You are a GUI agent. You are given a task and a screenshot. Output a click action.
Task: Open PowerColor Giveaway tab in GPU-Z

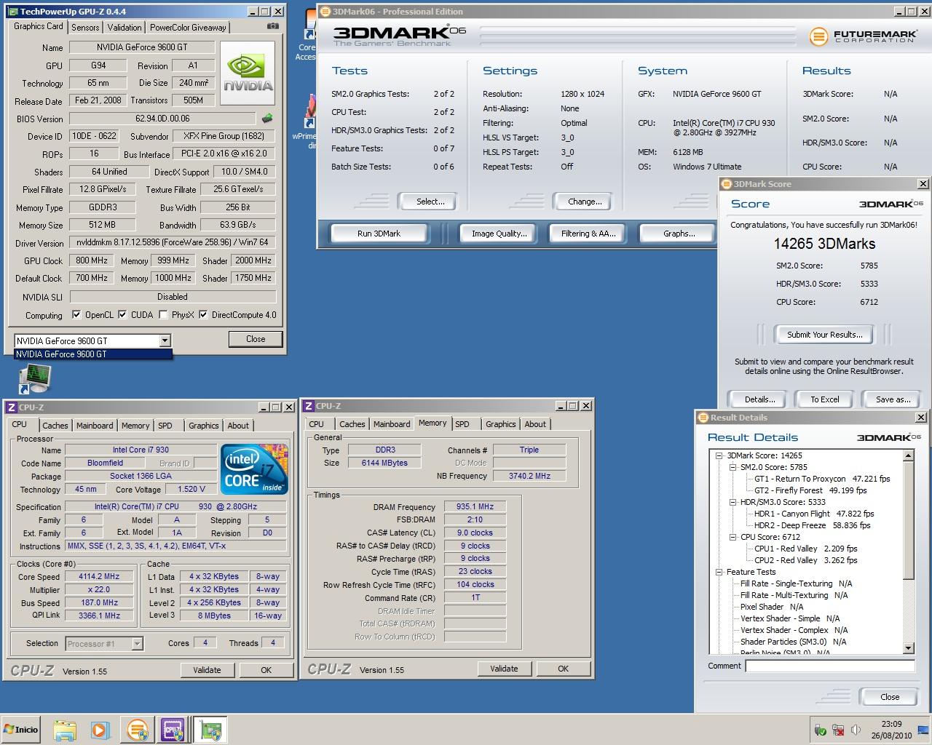[x=188, y=27]
